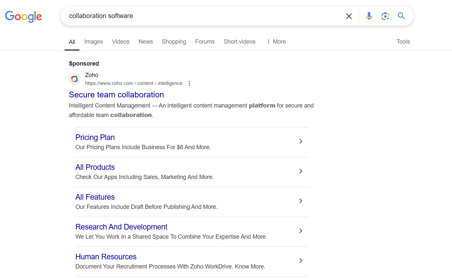The width and height of the screenshot is (452, 279).
Task: Open the News tab
Action: tap(146, 42)
